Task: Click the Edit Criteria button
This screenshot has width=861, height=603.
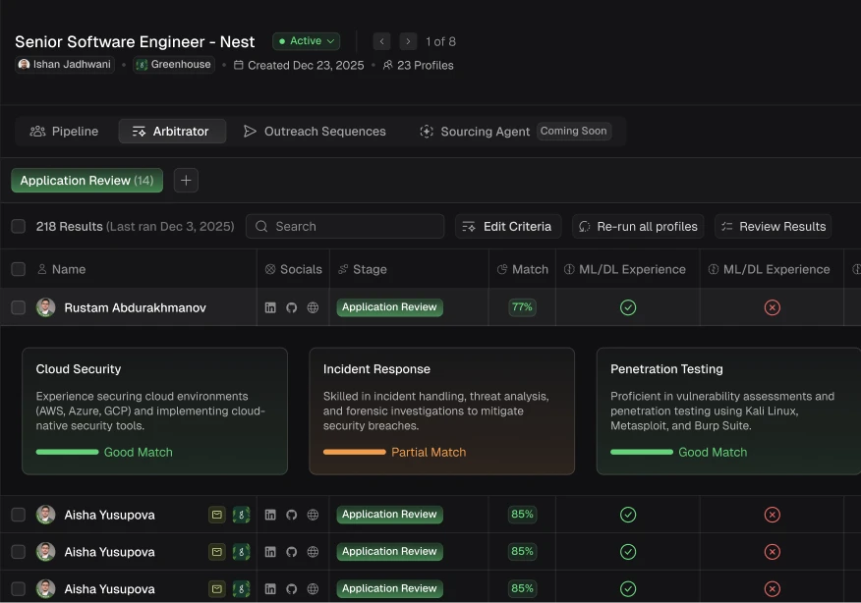Action: pyautogui.click(x=508, y=226)
